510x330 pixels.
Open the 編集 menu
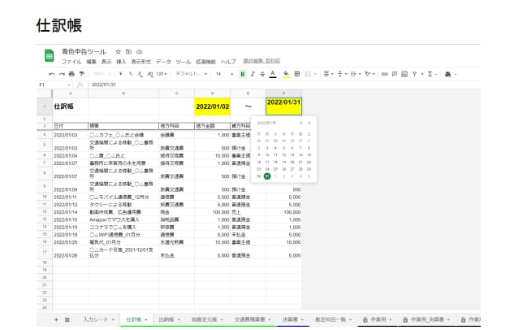tap(92, 62)
